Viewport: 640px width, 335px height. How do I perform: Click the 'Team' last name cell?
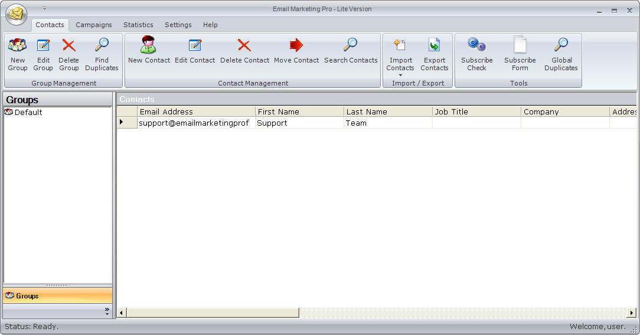point(388,123)
